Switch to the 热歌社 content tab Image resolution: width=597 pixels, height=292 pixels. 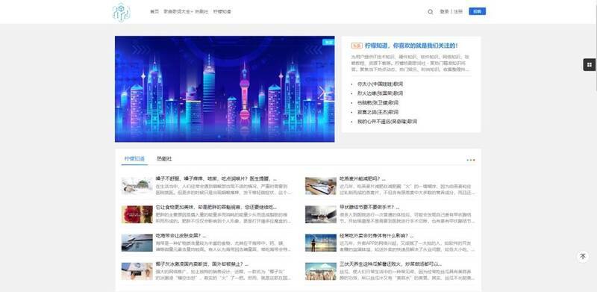click(x=164, y=159)
